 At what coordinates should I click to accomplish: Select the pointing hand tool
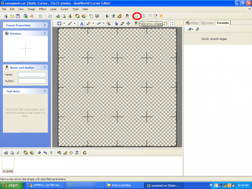[116, 23]
